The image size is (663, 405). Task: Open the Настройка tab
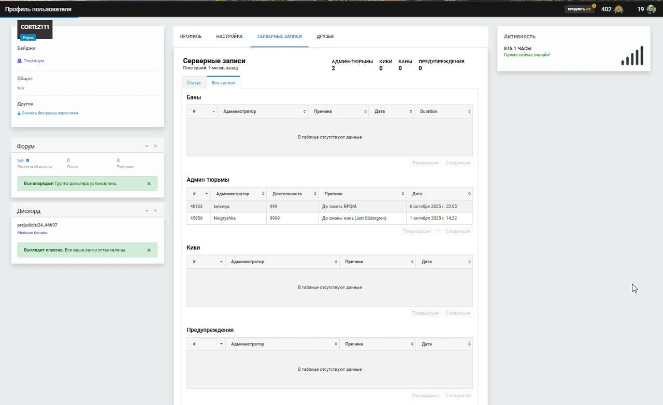229,37
